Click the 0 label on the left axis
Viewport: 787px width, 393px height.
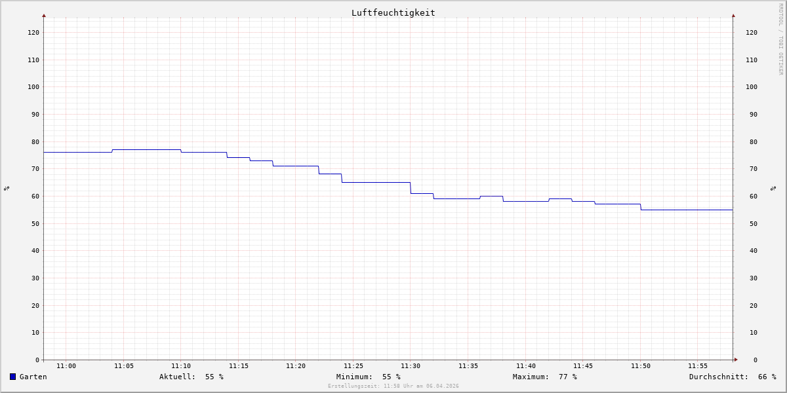pyautogui.click(x=37, y=360)
